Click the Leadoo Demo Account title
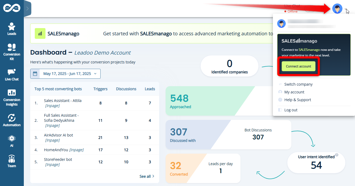This screenshot has height=186, width=355. pos(103,53)
